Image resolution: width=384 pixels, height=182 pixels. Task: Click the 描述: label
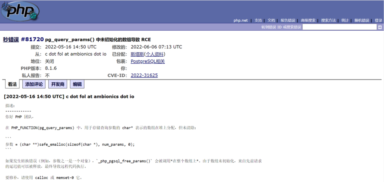click(x=10, y=106)
